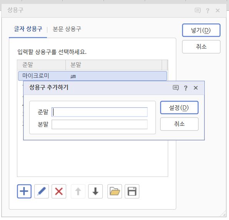Open help in the 상용구 window title bar
This screenshot has width=229, height=220.
click(x=207, y=10)
